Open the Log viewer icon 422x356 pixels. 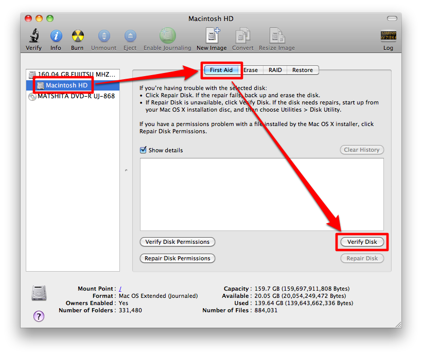click(388, 36)
